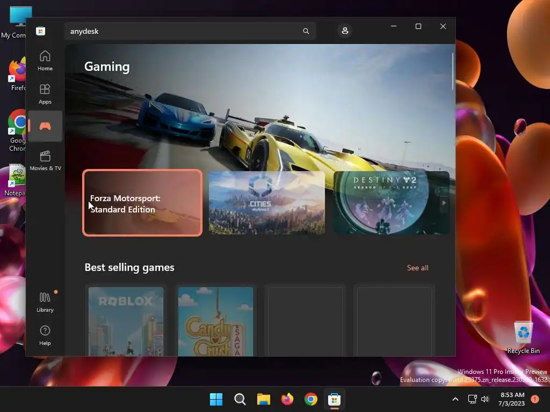Click the network icon in system tray

(x=473, y=399)
